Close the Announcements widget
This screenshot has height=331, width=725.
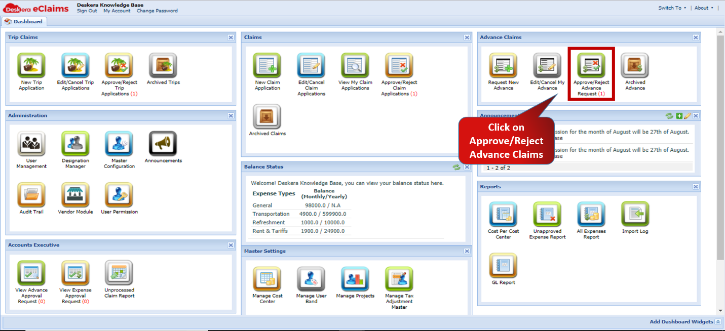(x=696, y=116)
